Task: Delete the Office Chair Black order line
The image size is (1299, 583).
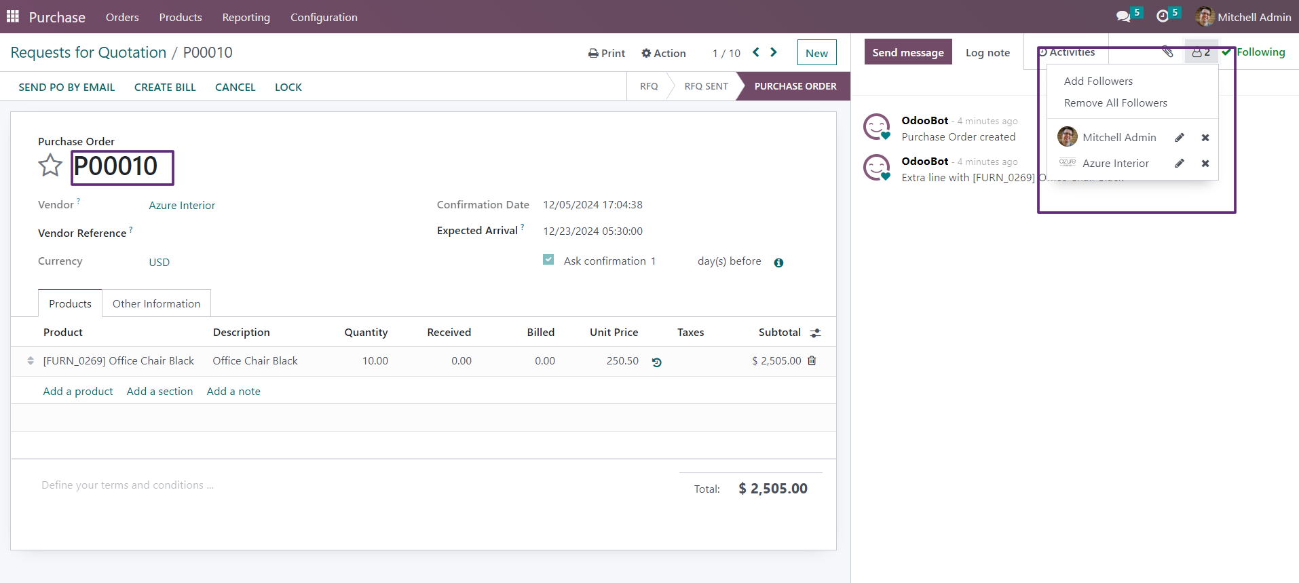Action: pos(812,361)
